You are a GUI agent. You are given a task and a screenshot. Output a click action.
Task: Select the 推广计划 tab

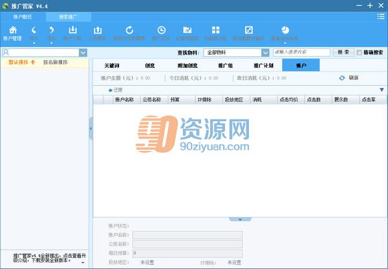coord(263,66)
